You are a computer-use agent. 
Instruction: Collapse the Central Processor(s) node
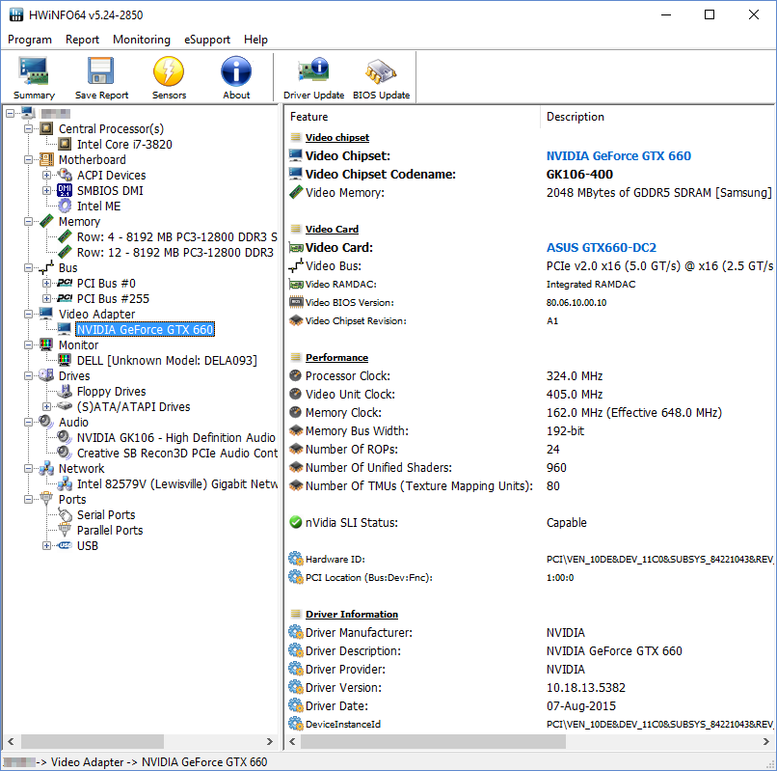click(x=28, y=129)
